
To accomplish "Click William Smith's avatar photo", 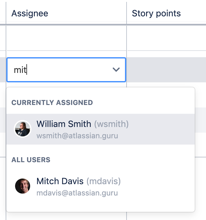I will tap(23, 129).
